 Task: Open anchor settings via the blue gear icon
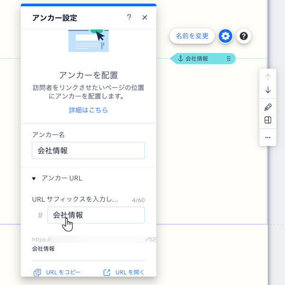pos(225,36)
